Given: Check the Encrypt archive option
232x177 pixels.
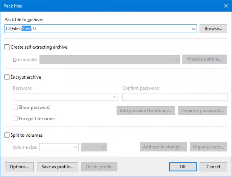Looking at the screenshot, I should [7, 77].
